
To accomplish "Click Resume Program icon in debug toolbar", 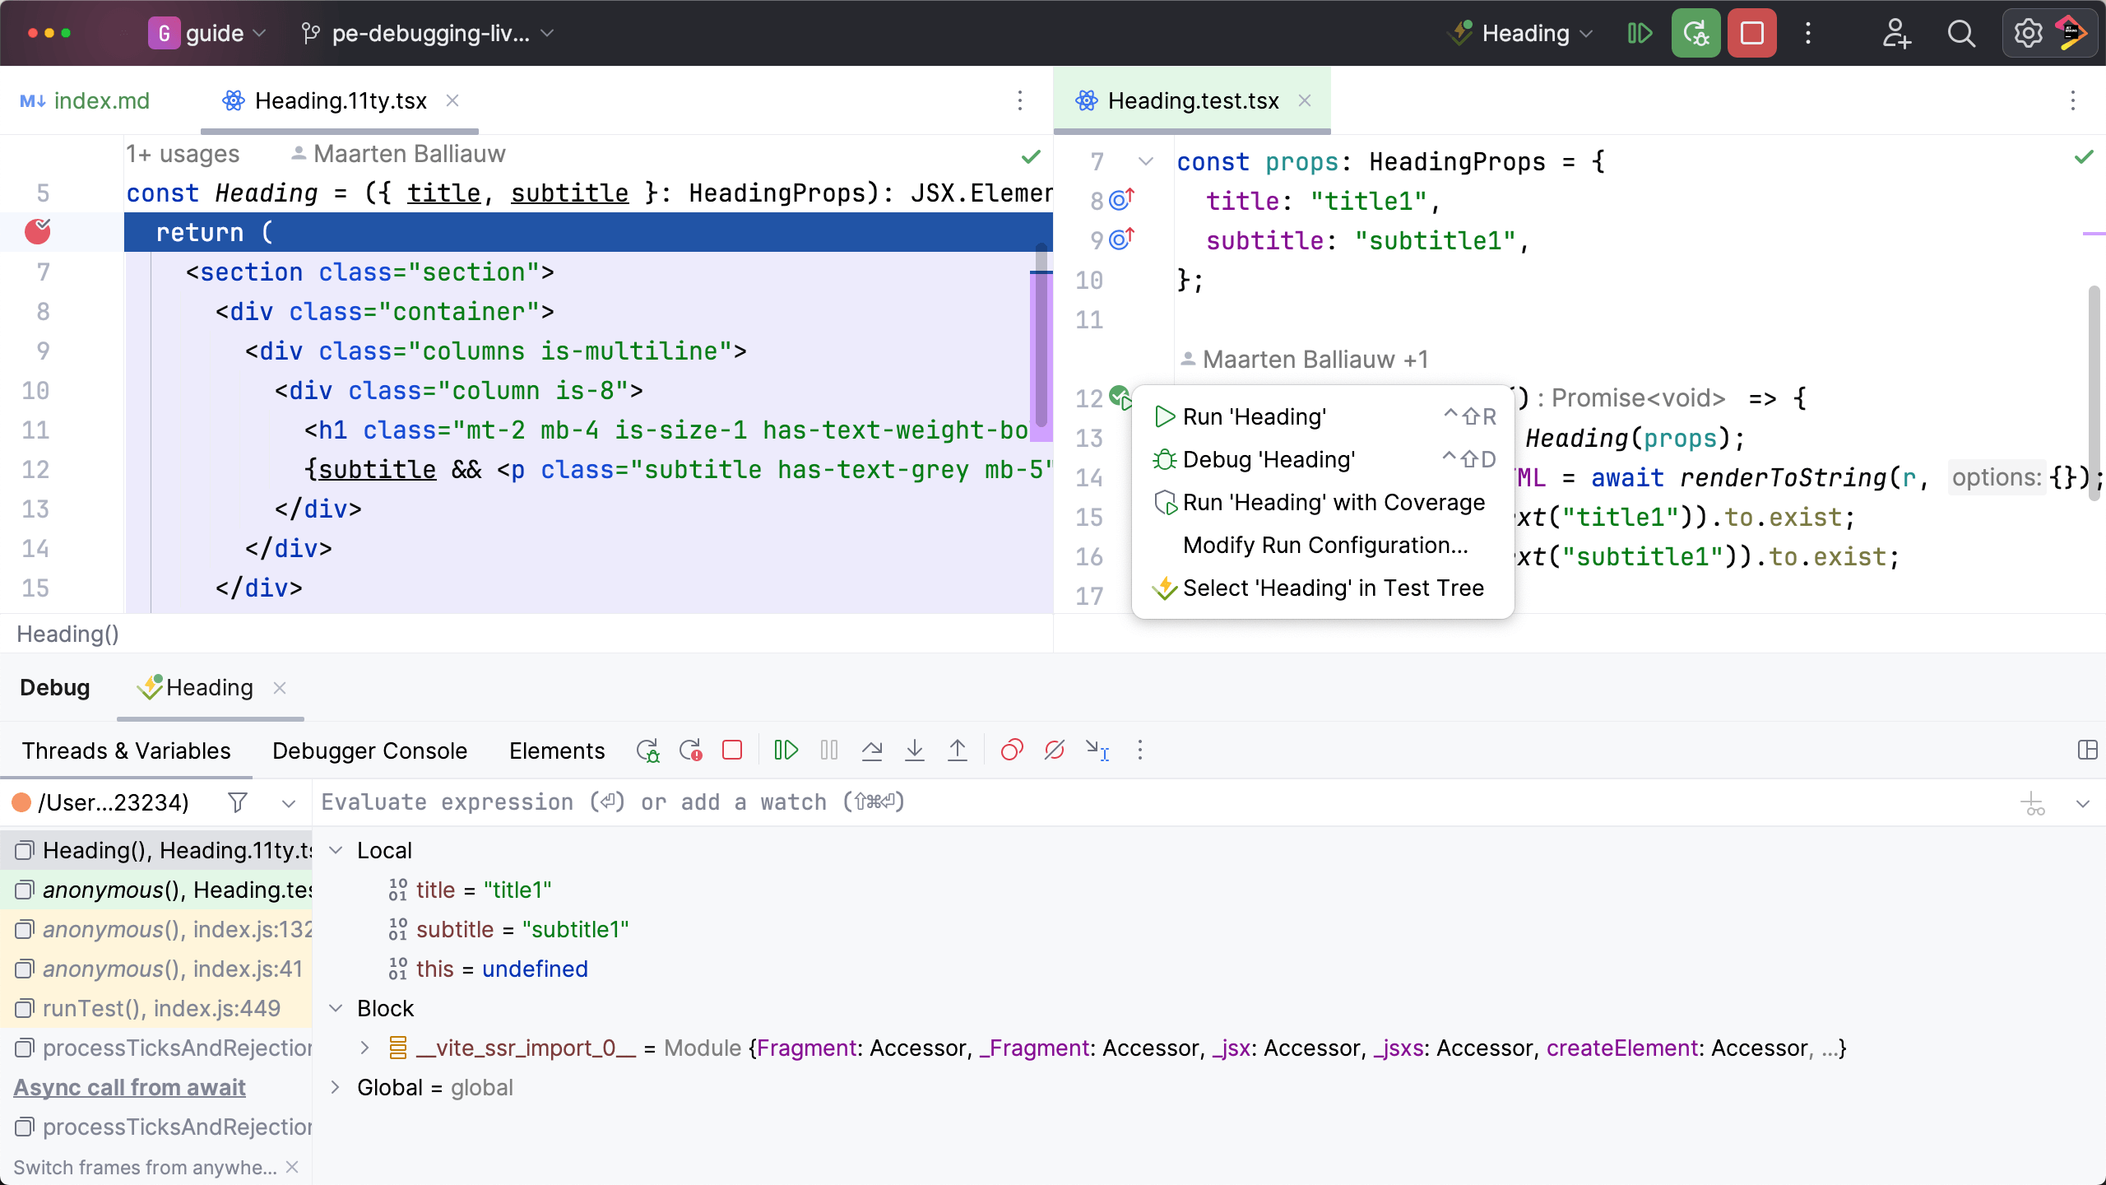I will click(x=786, y=750).
